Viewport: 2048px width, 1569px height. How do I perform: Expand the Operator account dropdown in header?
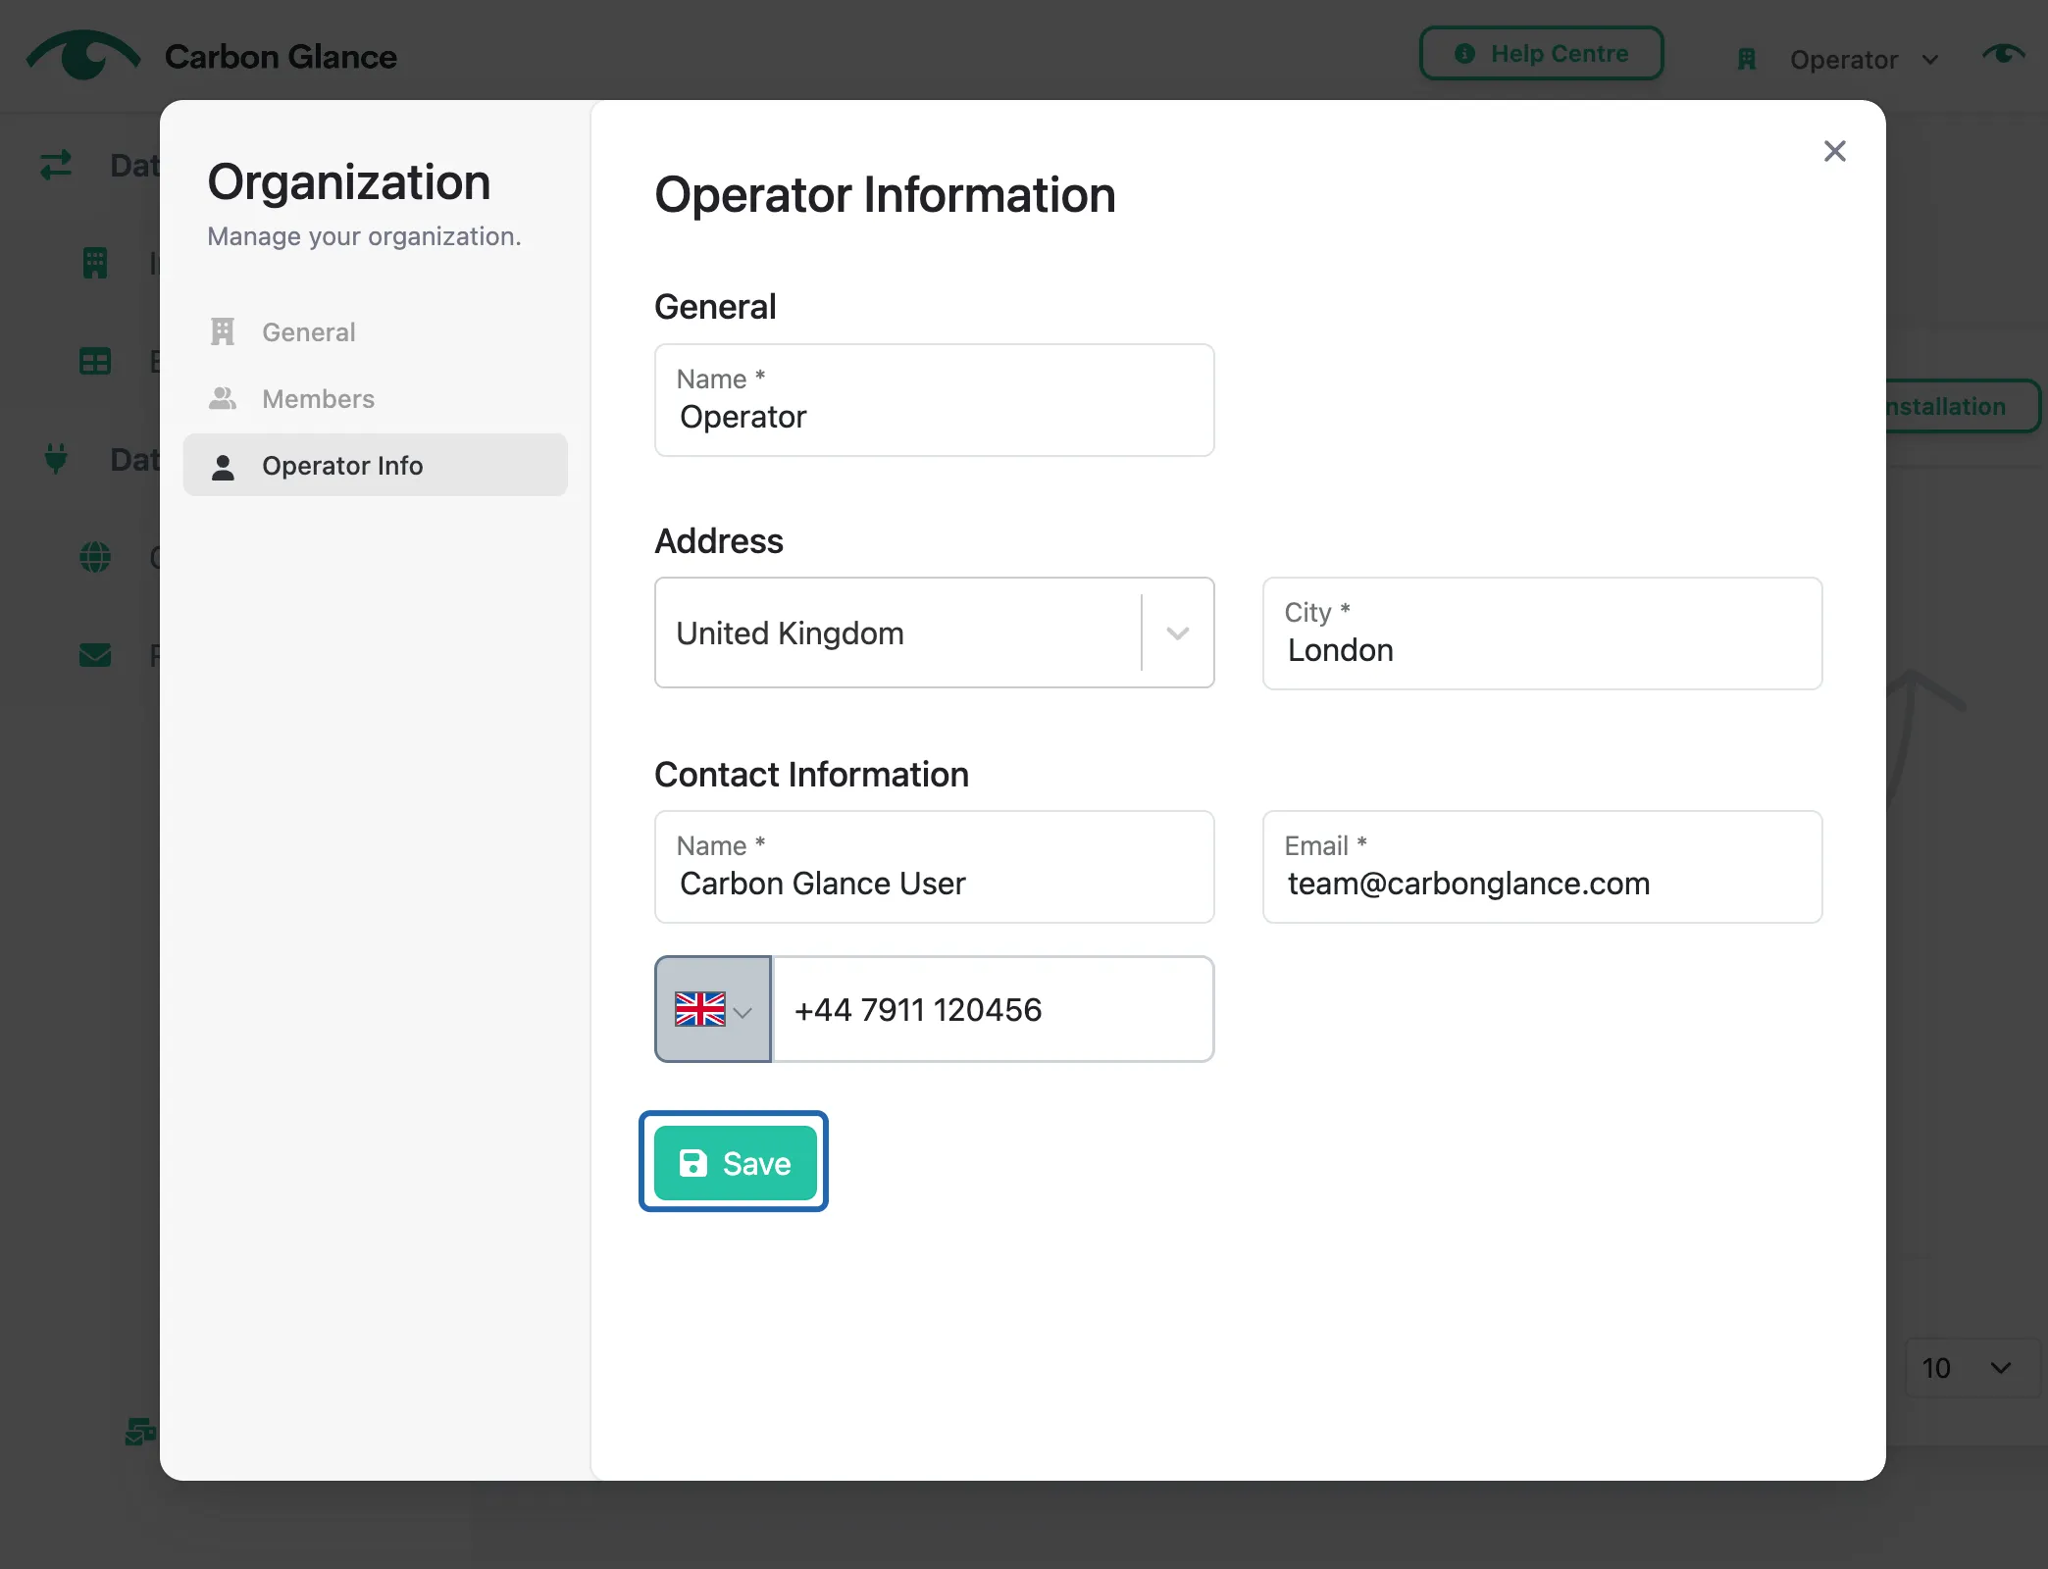[1864, 60]
